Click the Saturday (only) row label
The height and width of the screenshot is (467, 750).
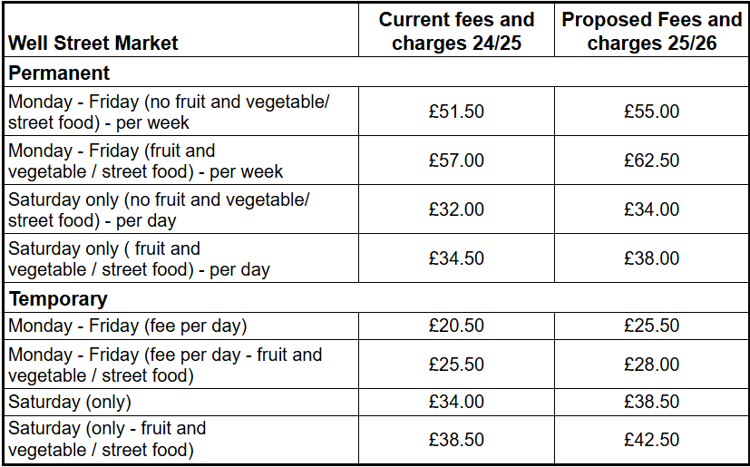(69, 402)
